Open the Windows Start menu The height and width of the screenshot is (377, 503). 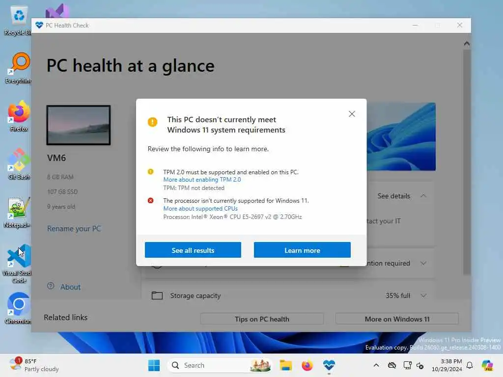tap(154, 365)
